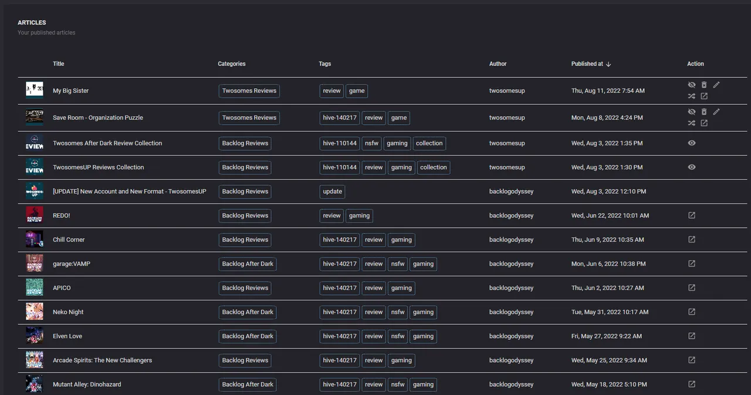The image size is (751, 395).
Task: Open REDO! article externally
Action: click(692, 216)
